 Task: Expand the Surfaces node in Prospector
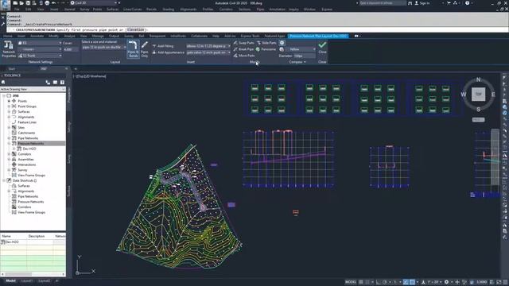point(9,111)
